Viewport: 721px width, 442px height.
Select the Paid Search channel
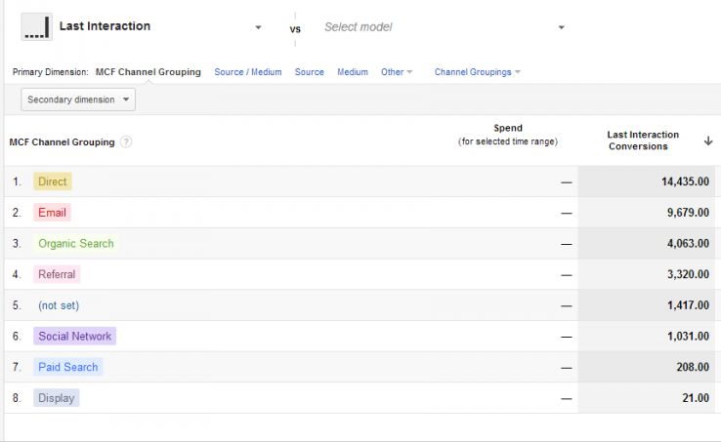(67, 367)
